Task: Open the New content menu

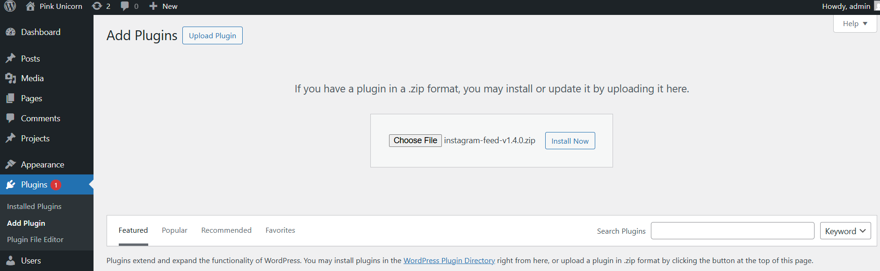Action: click(164, 6)
